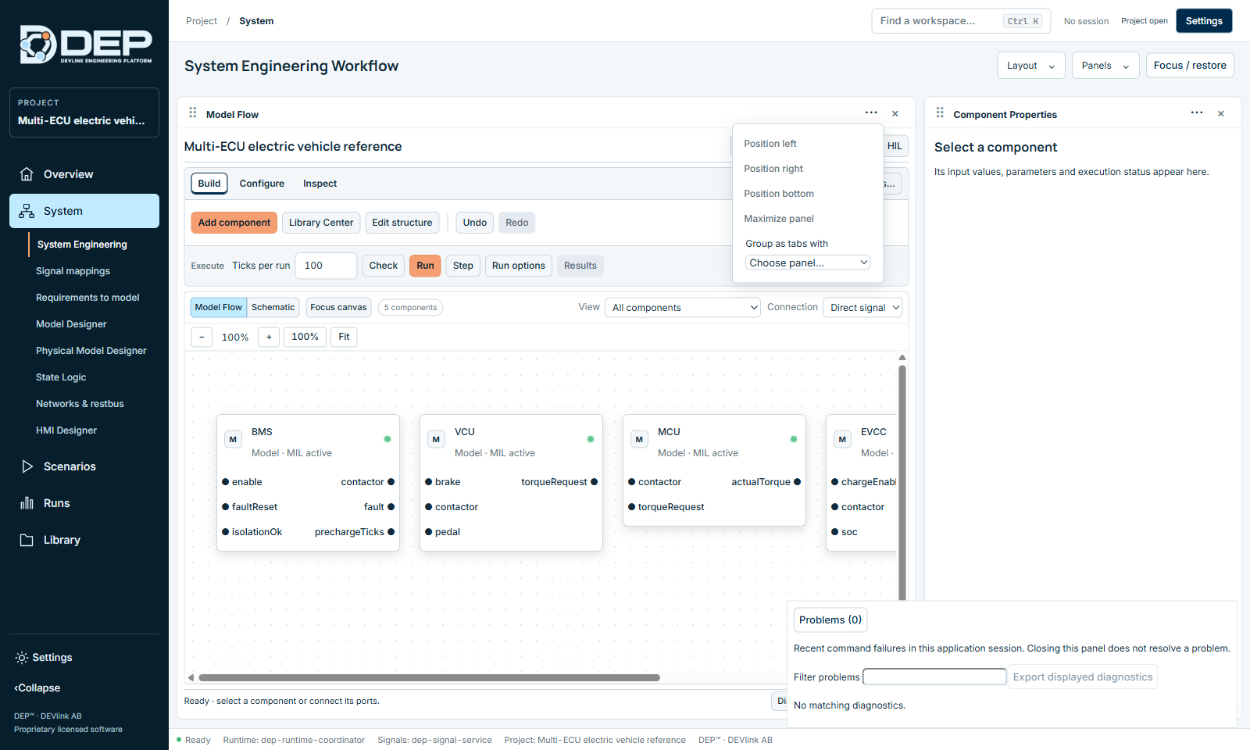Open Scenarios via the play triangle icon
The height and width of the screenshot is (750, 1250).
tap(27, 466)
